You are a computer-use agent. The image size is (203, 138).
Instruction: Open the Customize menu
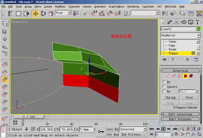click(x=148, y=7)
